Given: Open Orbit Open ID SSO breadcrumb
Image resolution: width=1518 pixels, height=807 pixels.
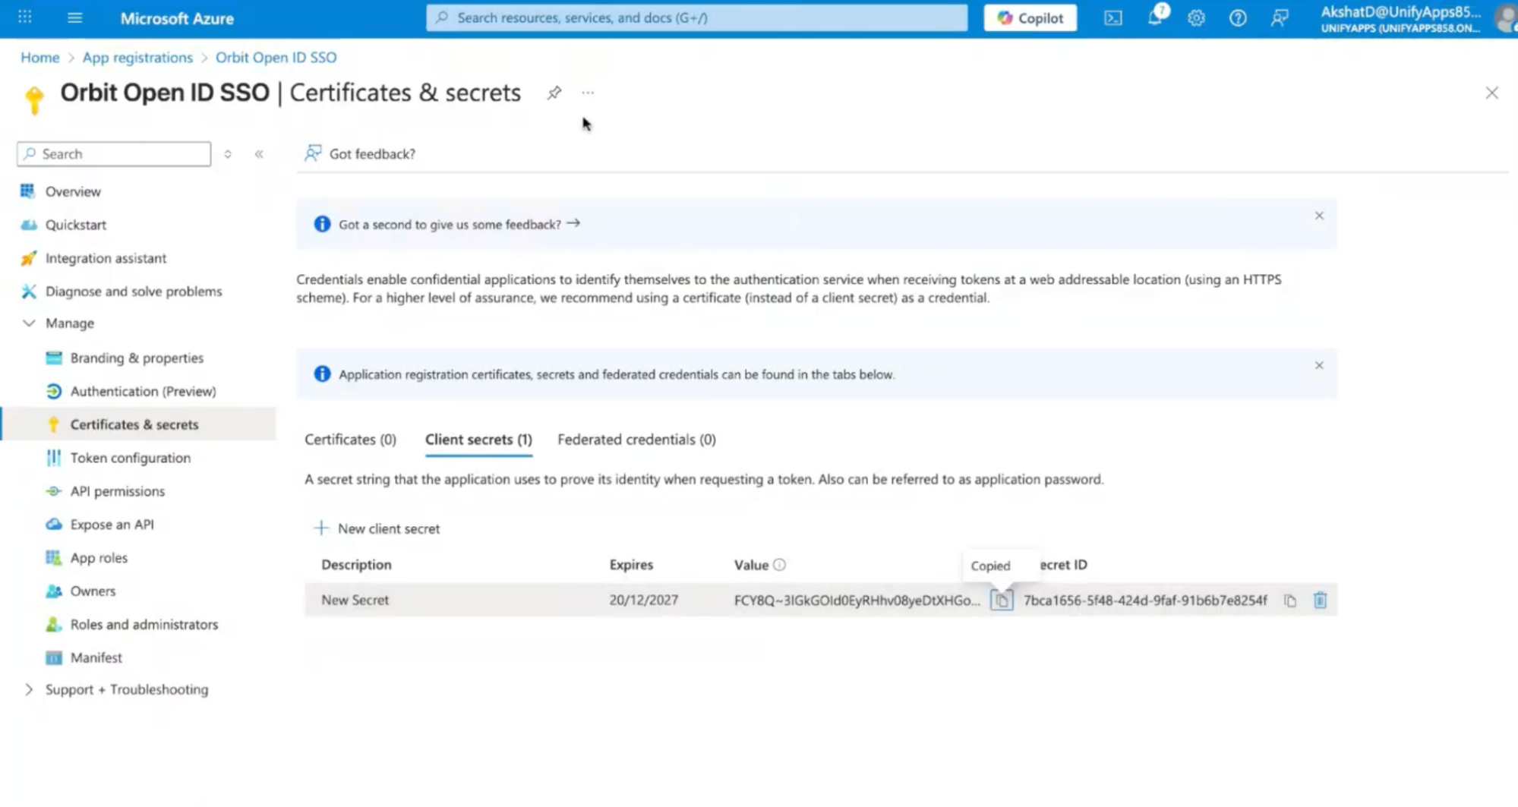Looking at the screenshot, I should pos(276,58).
